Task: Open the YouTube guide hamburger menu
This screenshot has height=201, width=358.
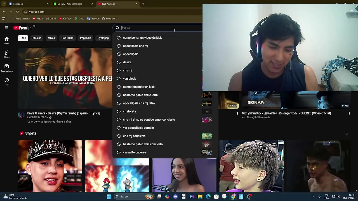Action: [x=7, y=28]
